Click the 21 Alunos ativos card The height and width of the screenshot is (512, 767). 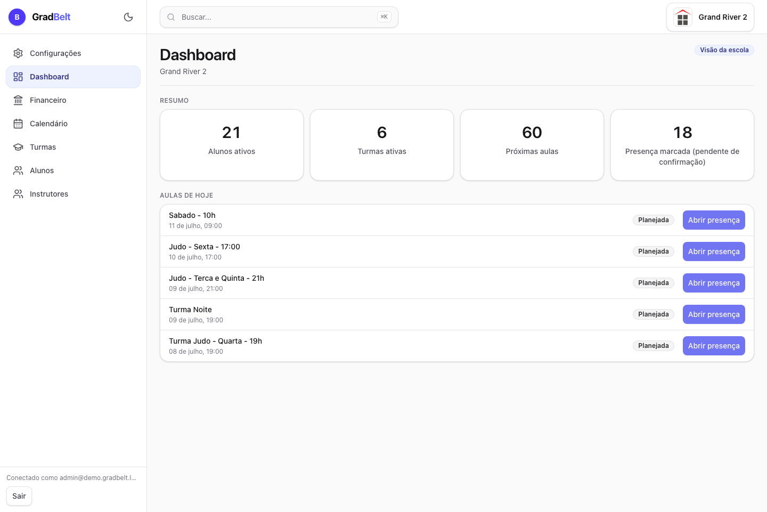(232, 145)
